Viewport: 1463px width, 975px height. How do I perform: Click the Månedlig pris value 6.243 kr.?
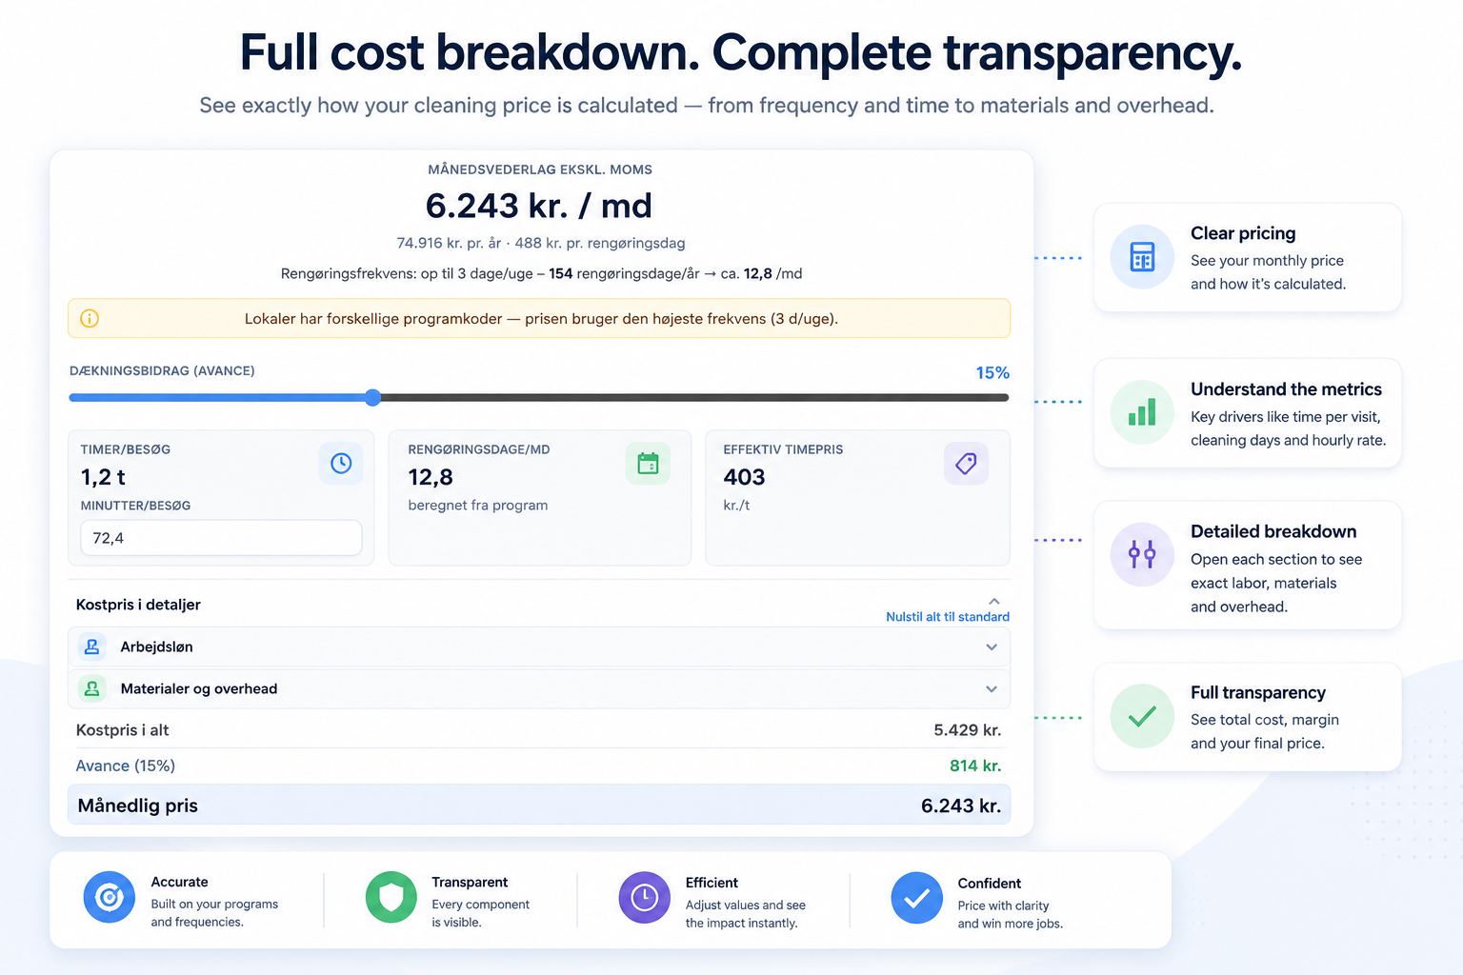coord(961,806)
